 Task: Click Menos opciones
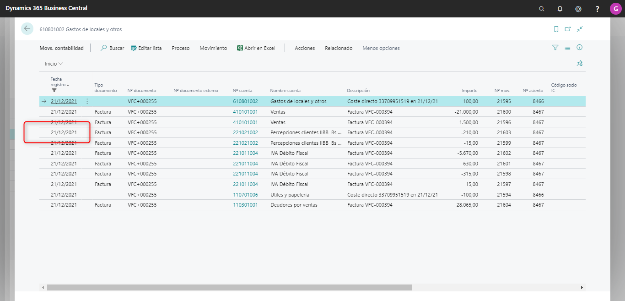[381, 48]
